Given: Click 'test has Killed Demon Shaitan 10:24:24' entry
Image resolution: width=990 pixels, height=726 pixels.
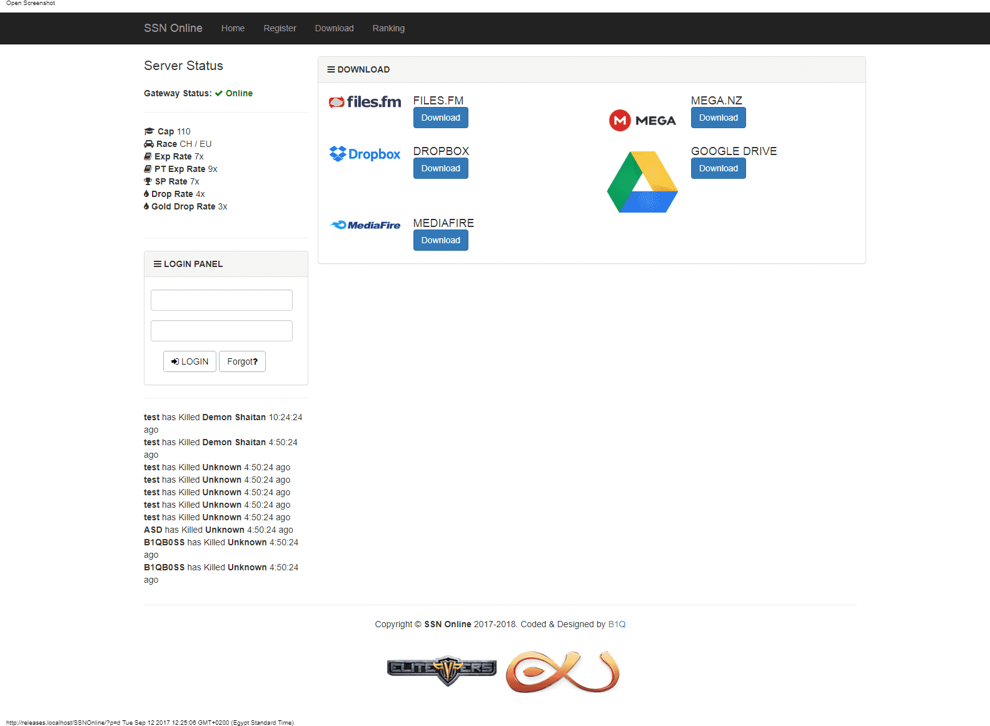Looking at the screenshot, I should pyautogui.click(x=223, y=423).
